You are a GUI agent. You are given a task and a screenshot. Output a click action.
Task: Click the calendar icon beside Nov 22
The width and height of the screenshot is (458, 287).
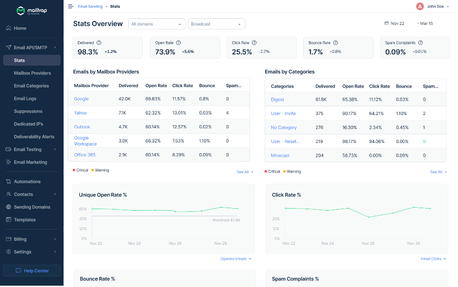tap(387, 23)
